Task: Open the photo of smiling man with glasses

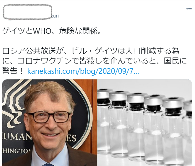Action: [x=50, y=123]
